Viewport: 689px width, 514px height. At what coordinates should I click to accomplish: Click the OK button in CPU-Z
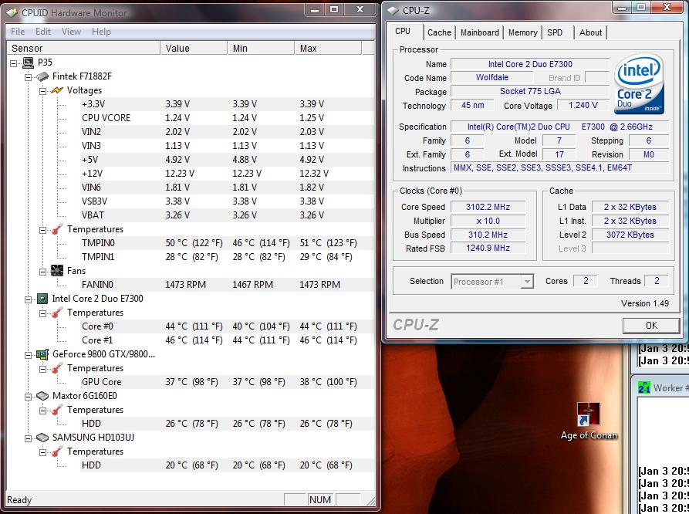coord(651,326)
